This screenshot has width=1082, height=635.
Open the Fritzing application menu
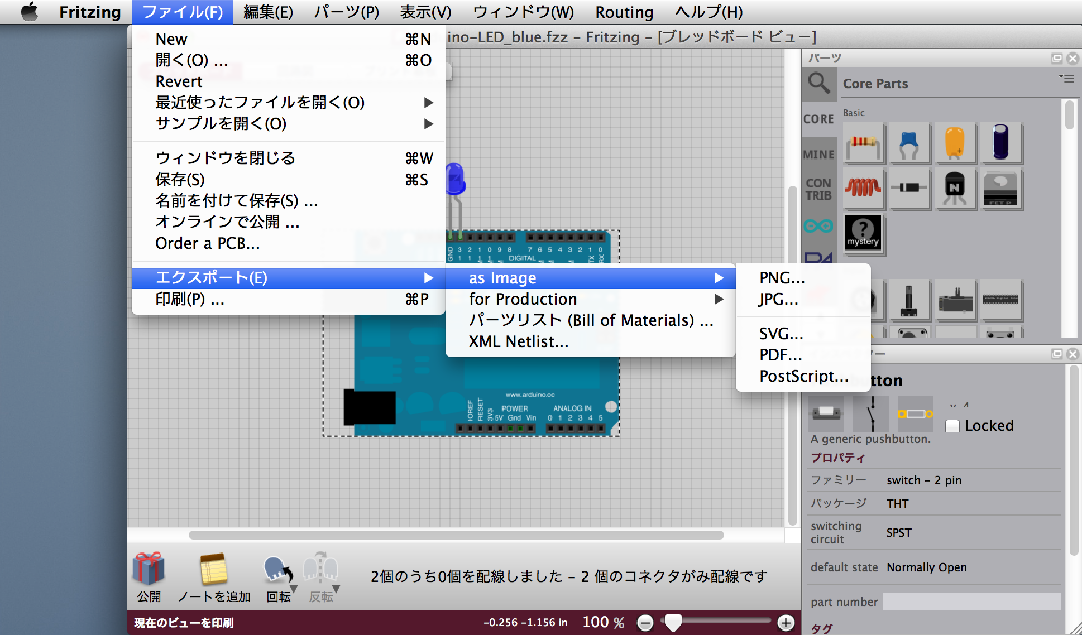(90, 12)
